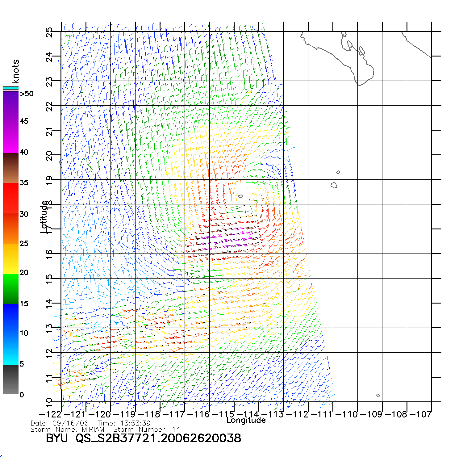Click the green 15-20 knot legend band
The image size is (463, 457).
click(10, 289)
